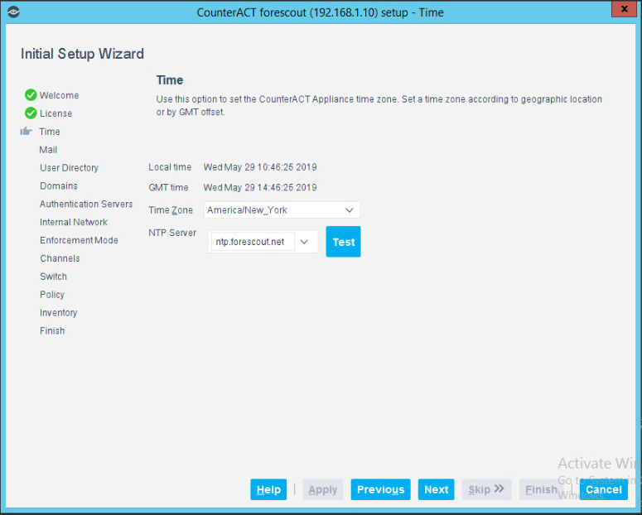Screen dimensions: 642x515
Task: Select the Finish step in sidebar
Action: (52, 331)
